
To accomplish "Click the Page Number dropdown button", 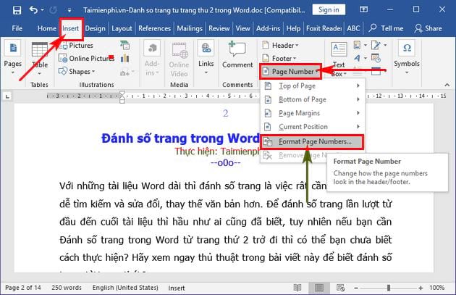I will click(290, 72).
